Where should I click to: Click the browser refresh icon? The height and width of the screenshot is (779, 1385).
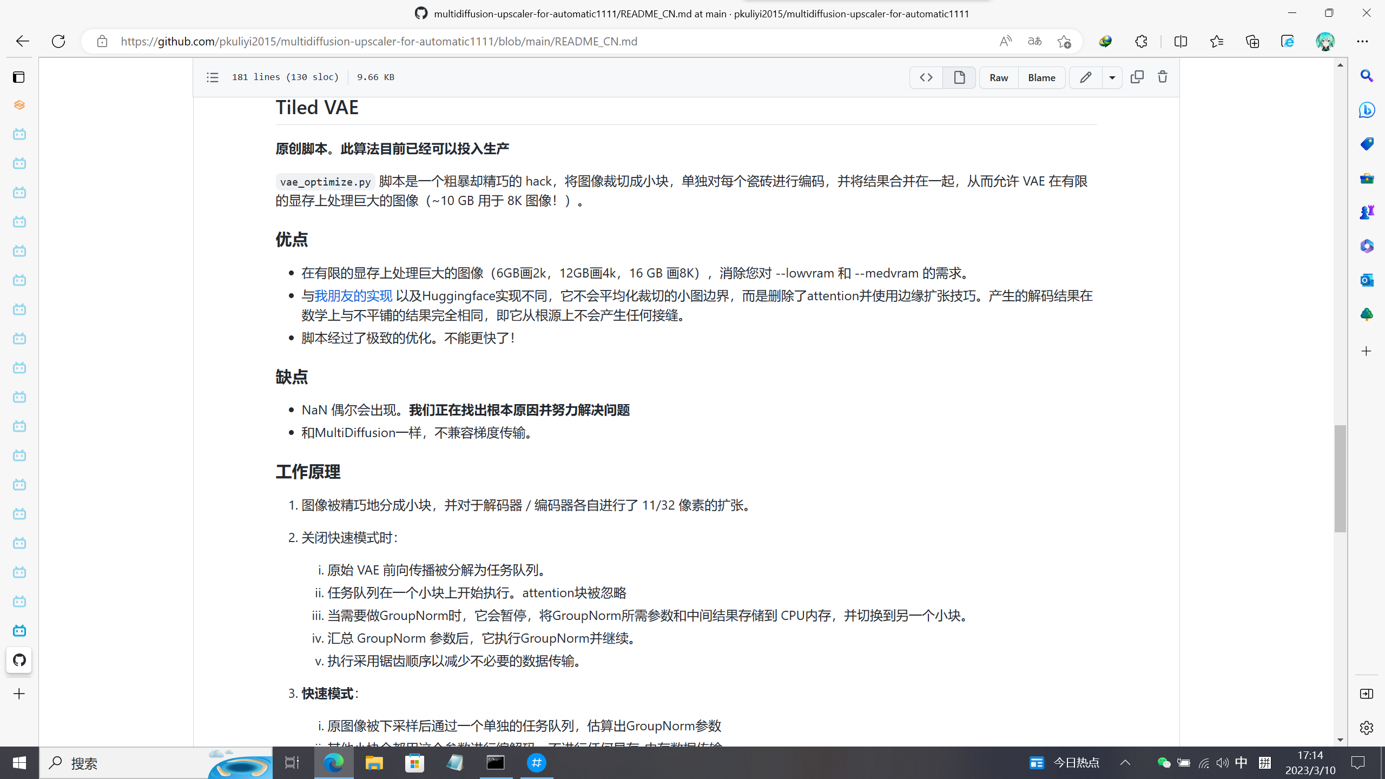58,41
